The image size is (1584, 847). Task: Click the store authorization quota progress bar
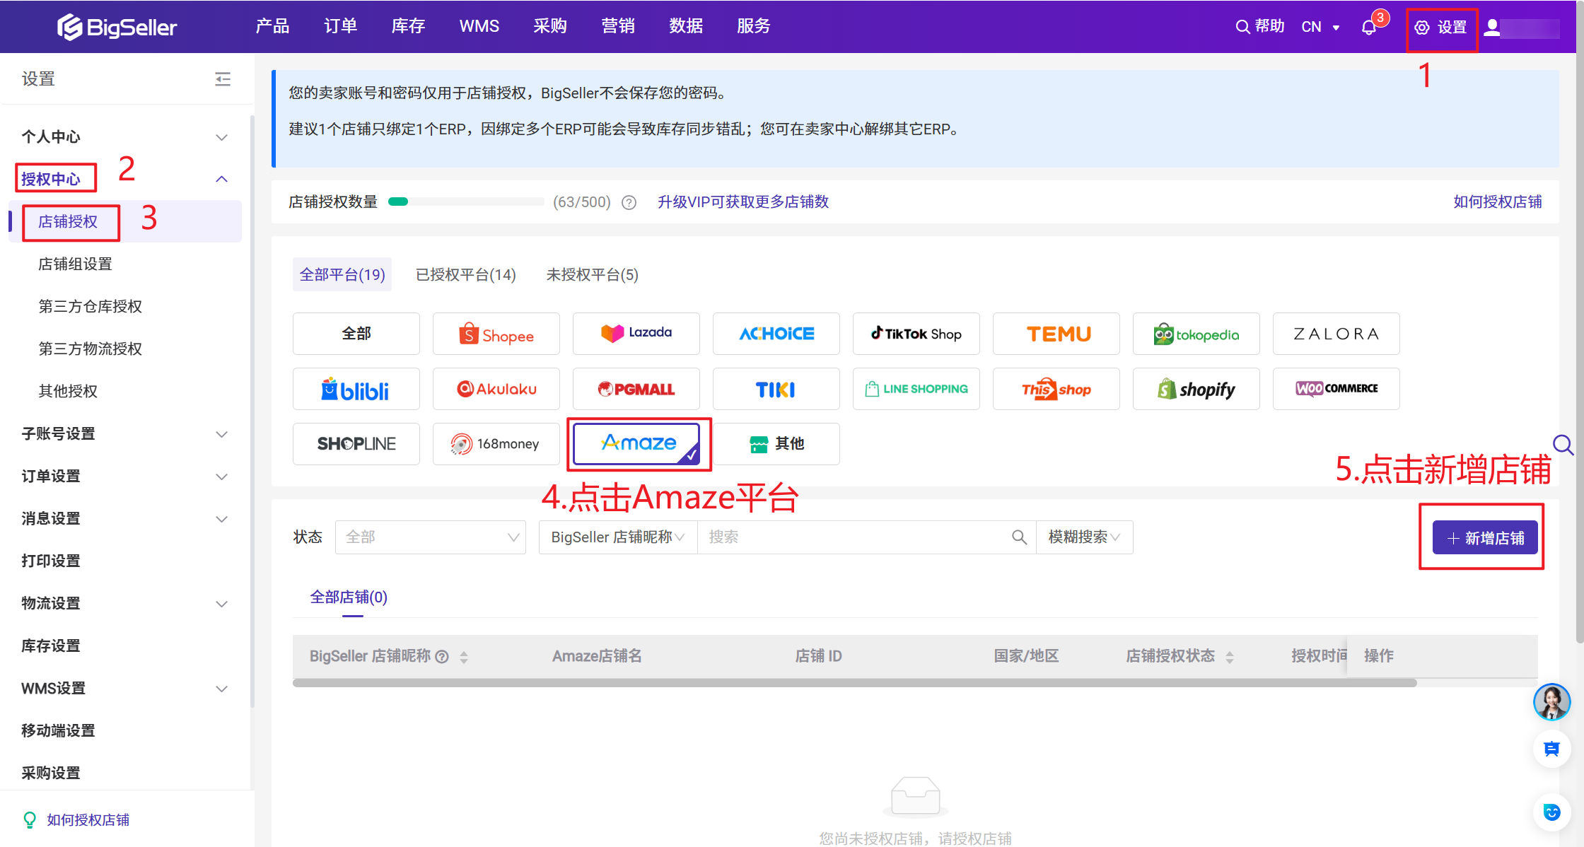tap(467, 202)
